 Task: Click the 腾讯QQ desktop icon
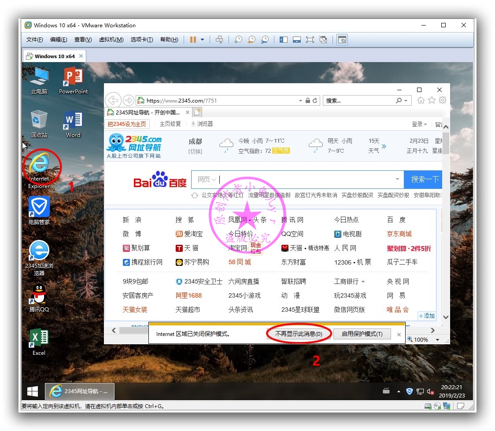pos(39,298)
